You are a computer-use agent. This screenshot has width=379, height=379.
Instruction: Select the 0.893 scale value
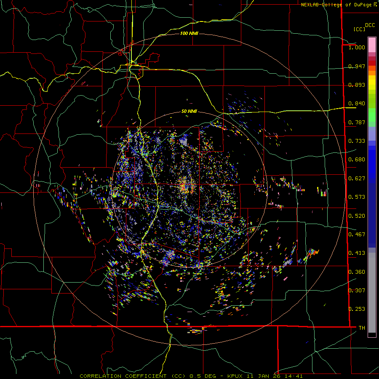tap(357, 85)
